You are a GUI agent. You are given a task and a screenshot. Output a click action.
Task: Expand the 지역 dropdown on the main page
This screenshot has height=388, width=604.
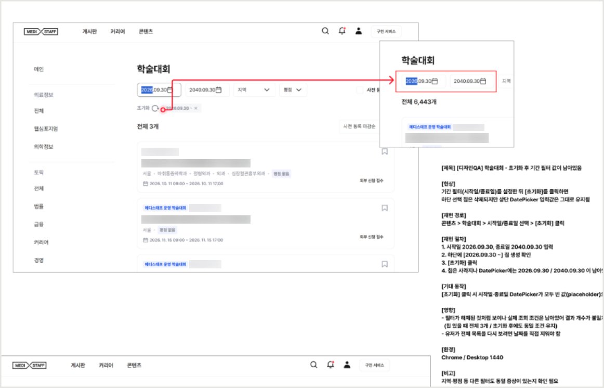[x=254, y=90]
